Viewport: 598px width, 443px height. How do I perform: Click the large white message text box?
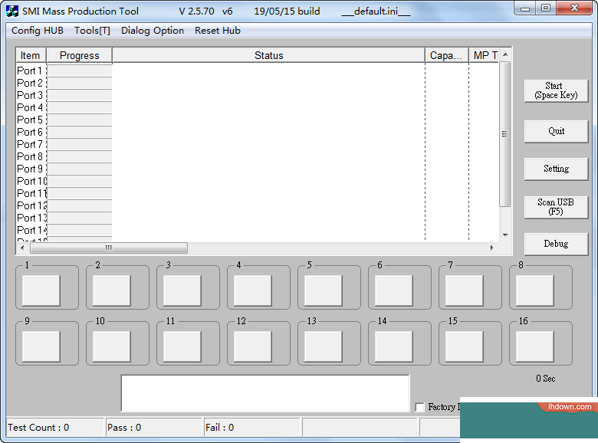pyautogui.click(x=265, y=393)
